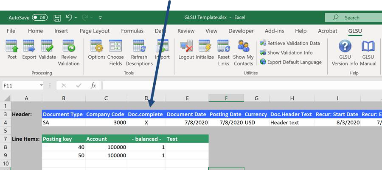Click Recur: Start Date cell 8/3/2020
Image resolution: width=382 pixels, height=170 pixels.
[338, 123]
